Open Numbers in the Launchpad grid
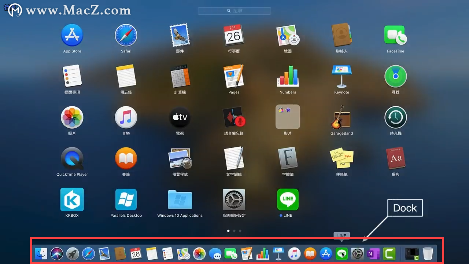The image size is (469, 264). [x=288, y=76]
